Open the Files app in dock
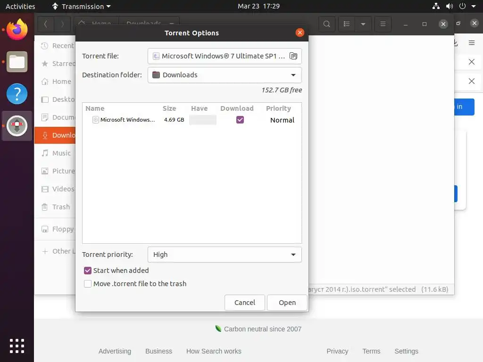 tap(17, 62)
